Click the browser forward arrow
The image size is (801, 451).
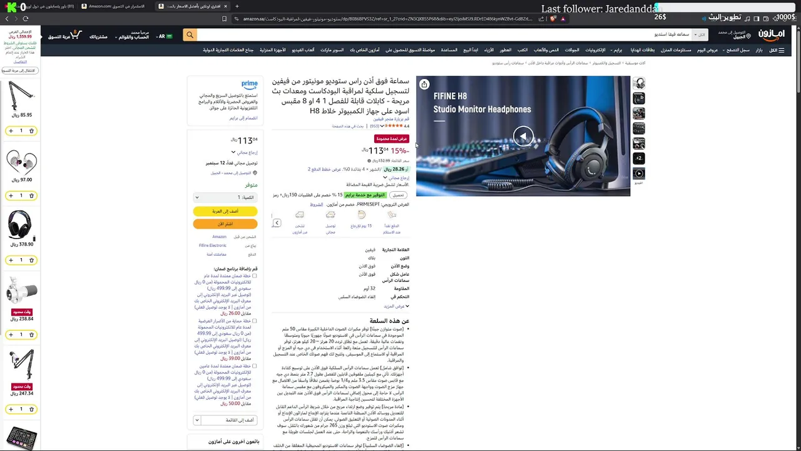pyautogui.click(x=16, y=19)
